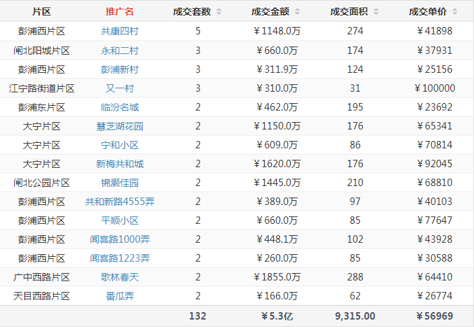Image resolution: width=474 pixels, height=327 pixels.
Task: Click the 成交套数 header text
Action: pyautogui.click(x=192, y=12)
